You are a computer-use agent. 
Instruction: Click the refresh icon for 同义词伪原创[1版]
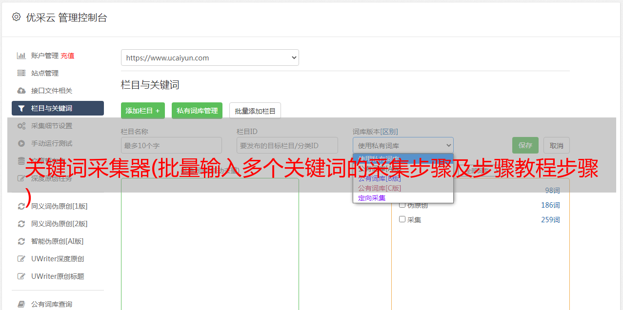pos(21,206)
